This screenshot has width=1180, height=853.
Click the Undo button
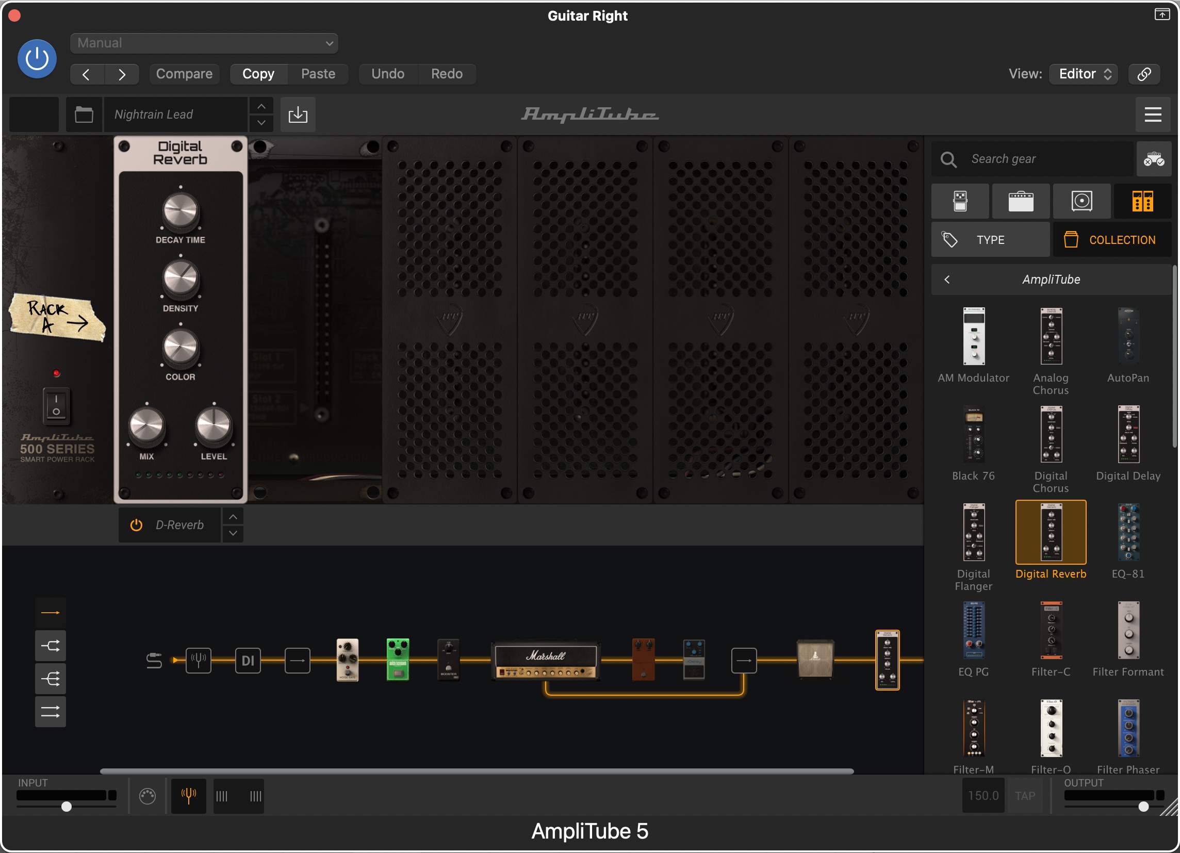coord(388,74)
